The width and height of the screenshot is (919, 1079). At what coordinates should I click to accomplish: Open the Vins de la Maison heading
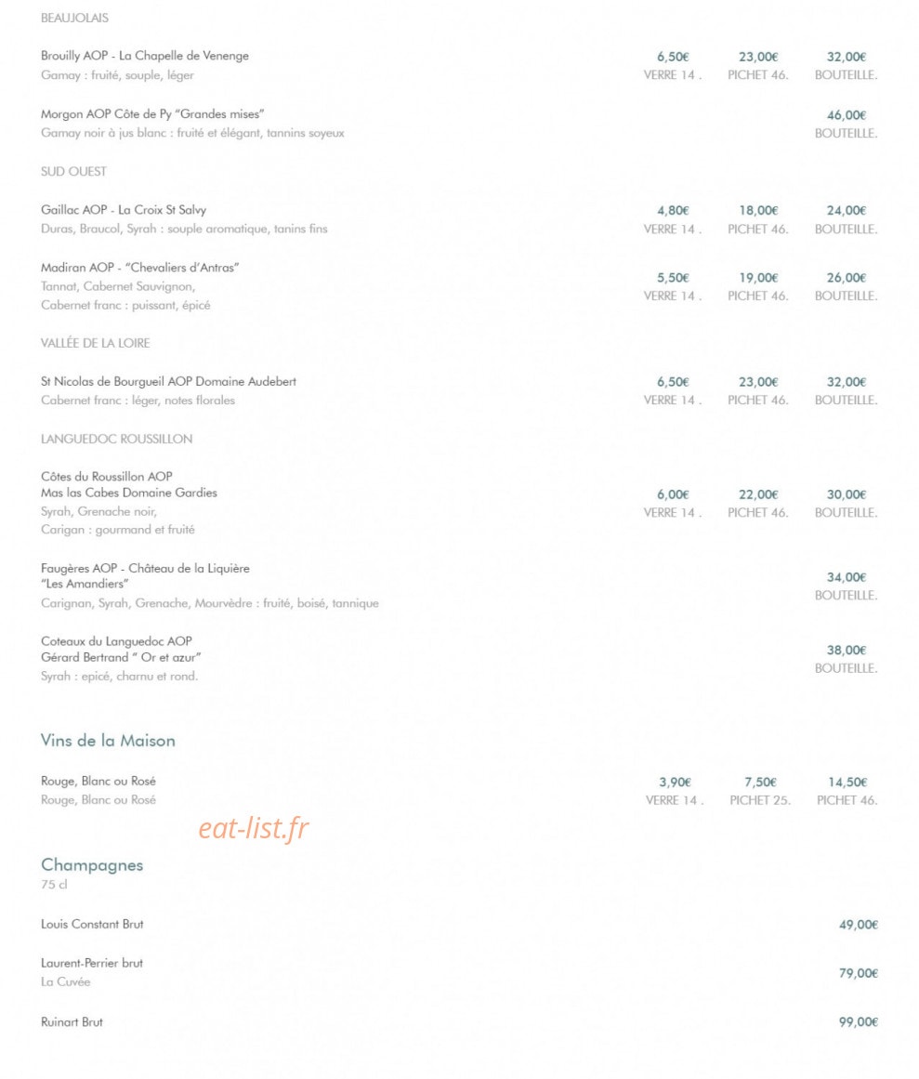click(108, 741)
